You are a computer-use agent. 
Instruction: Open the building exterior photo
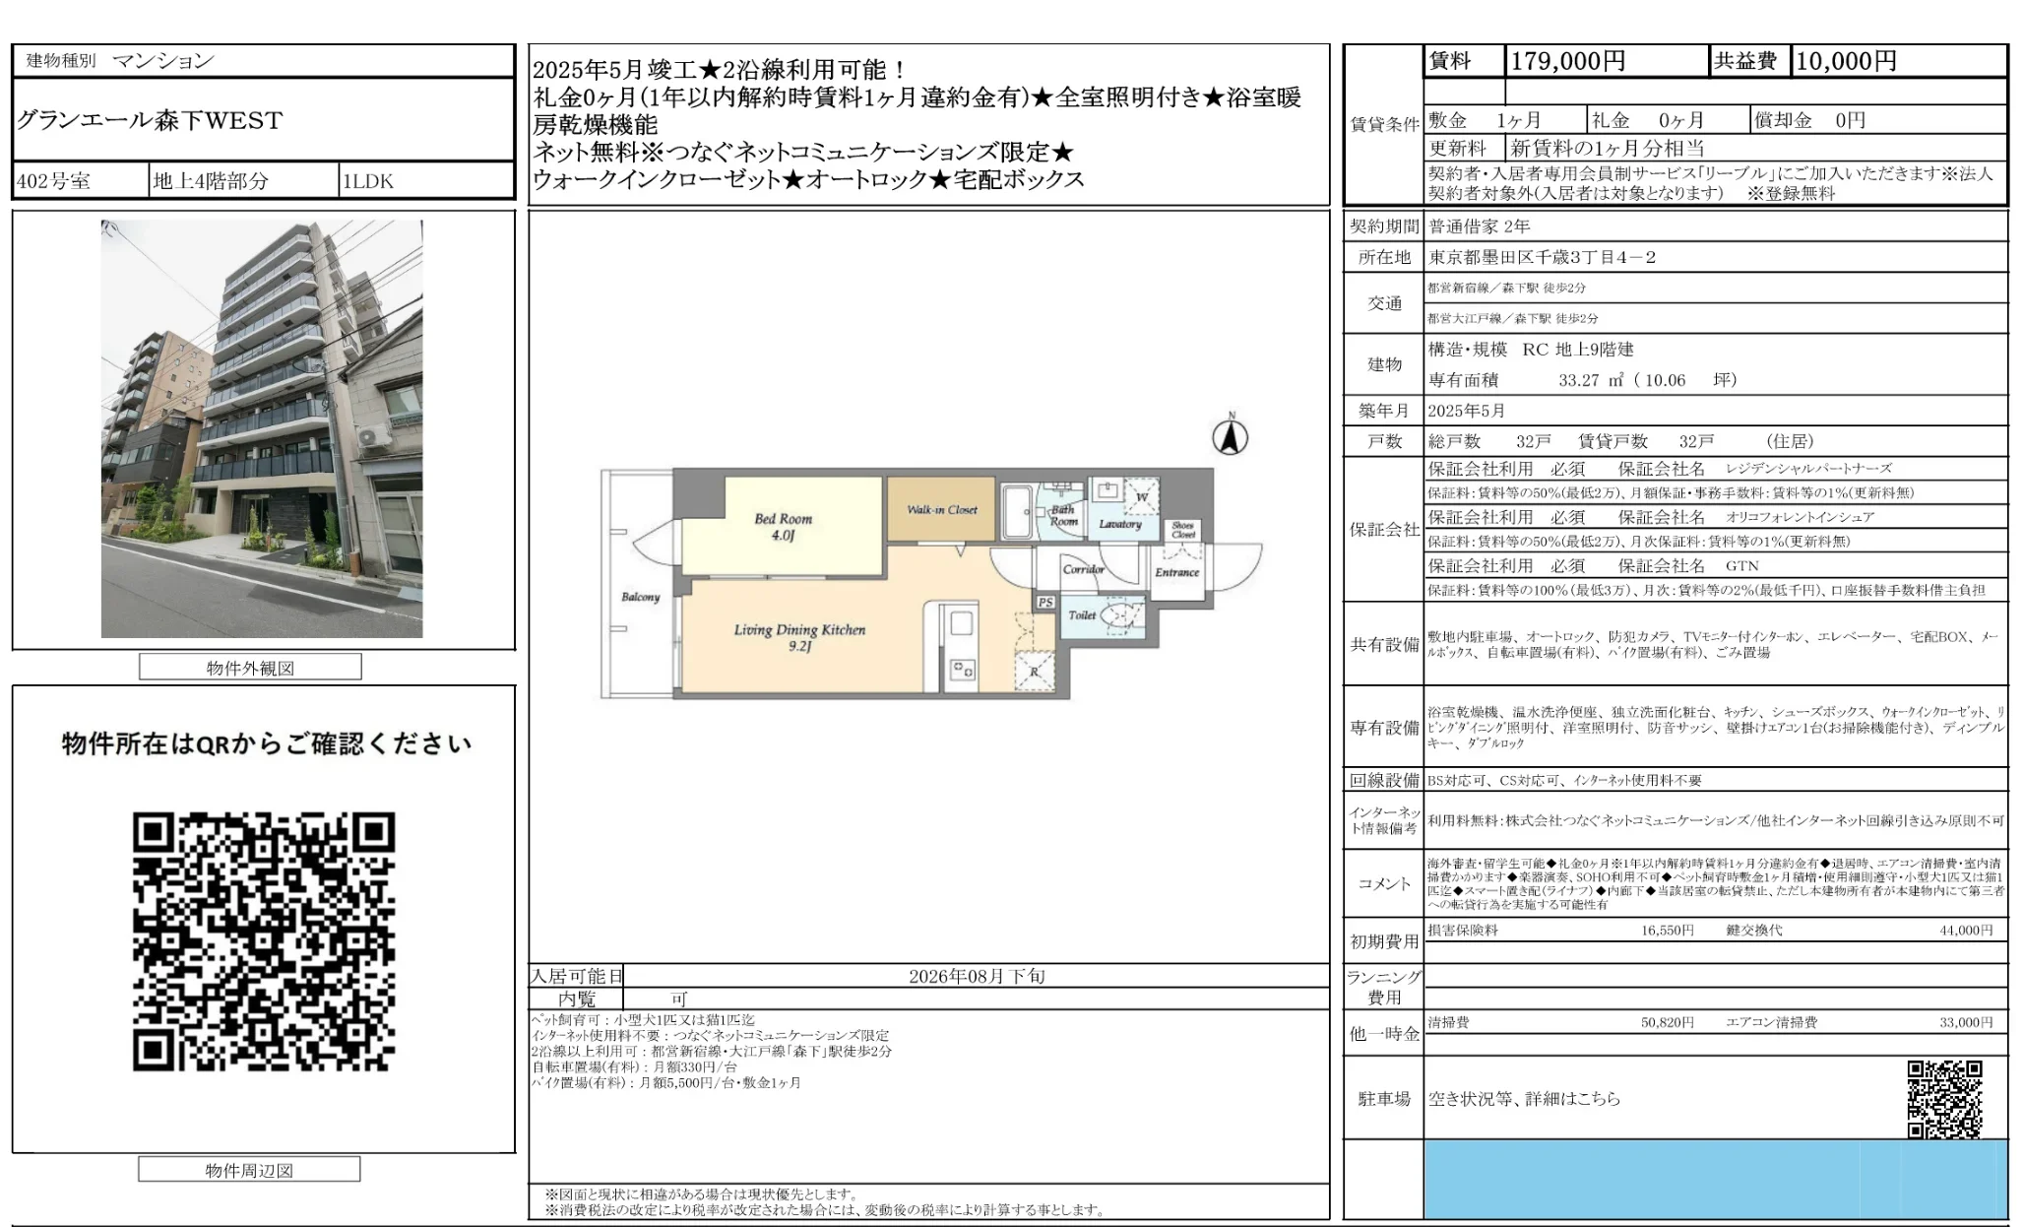pyautogui.click(x=262, y=428)
